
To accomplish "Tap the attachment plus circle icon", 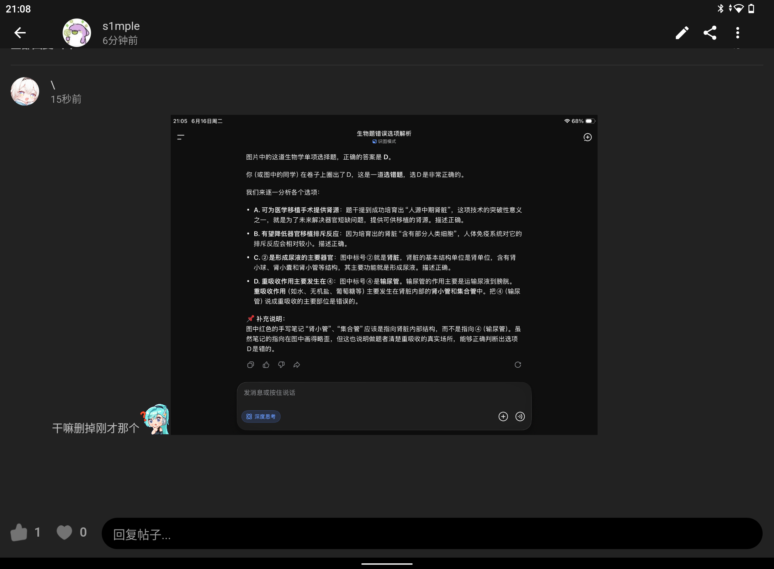I will (x=503, y=416).
